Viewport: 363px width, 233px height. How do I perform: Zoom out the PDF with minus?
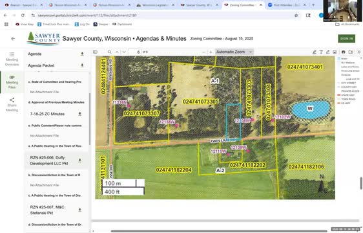point(203,52)
